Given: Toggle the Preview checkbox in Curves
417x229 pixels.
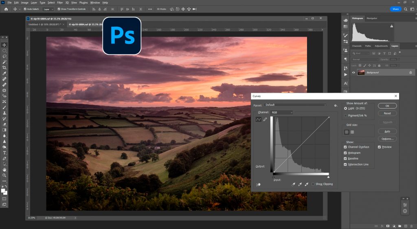Looking at the screenshot, I should pos(379,147).
